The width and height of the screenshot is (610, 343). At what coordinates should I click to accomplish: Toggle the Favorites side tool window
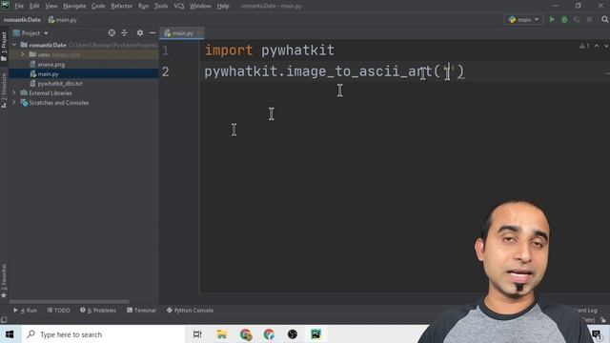[4, 281]
